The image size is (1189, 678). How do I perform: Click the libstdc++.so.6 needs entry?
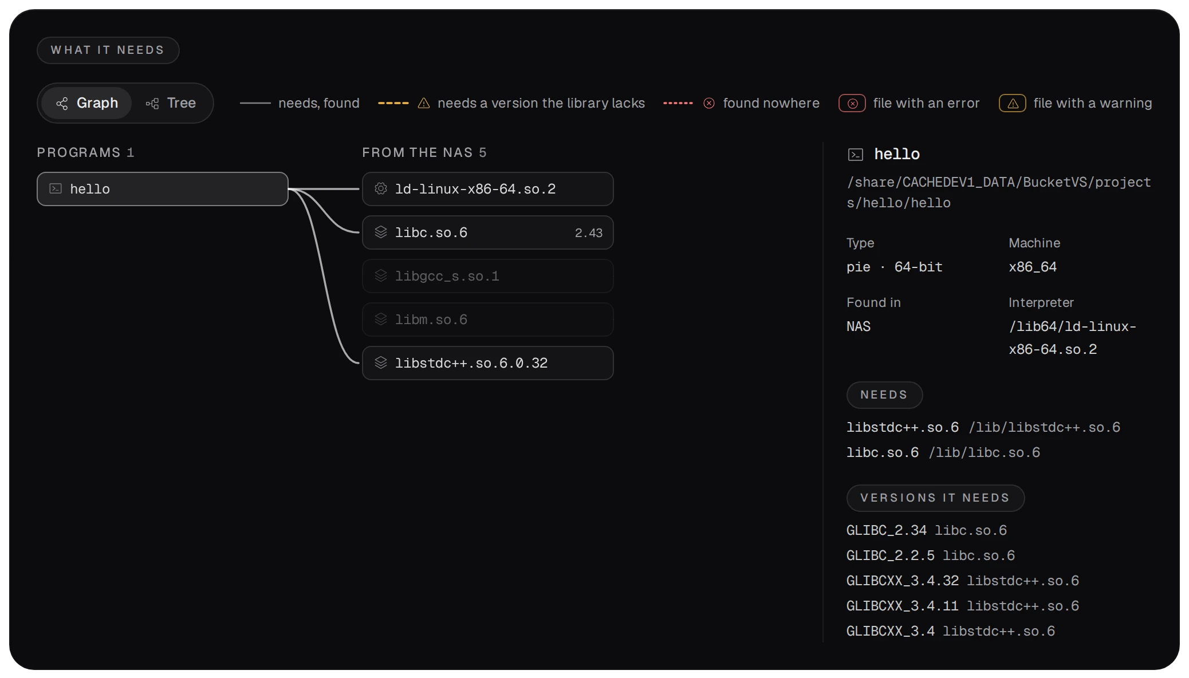tap(983, 427)
